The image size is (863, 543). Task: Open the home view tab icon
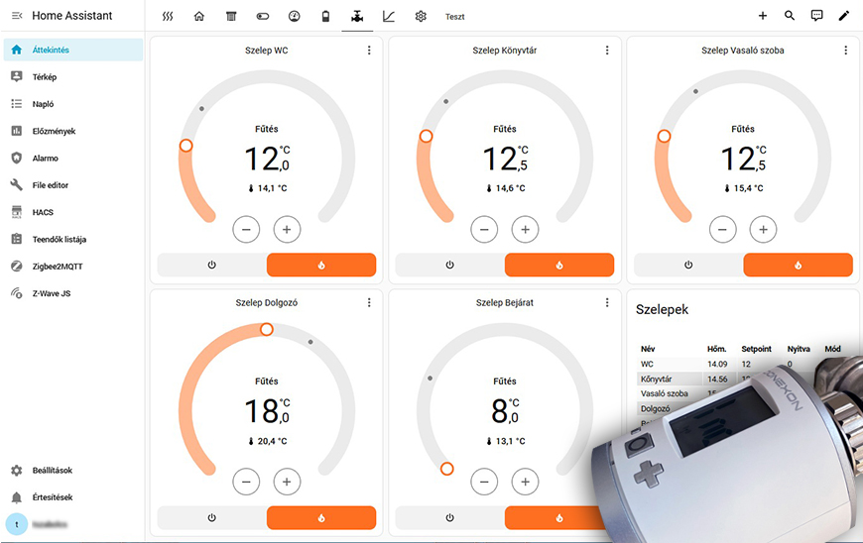coord(199,16)
